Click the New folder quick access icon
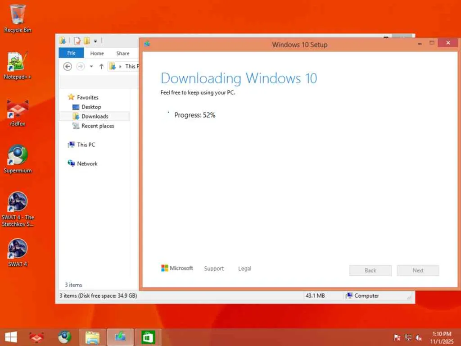 [87, 41]
